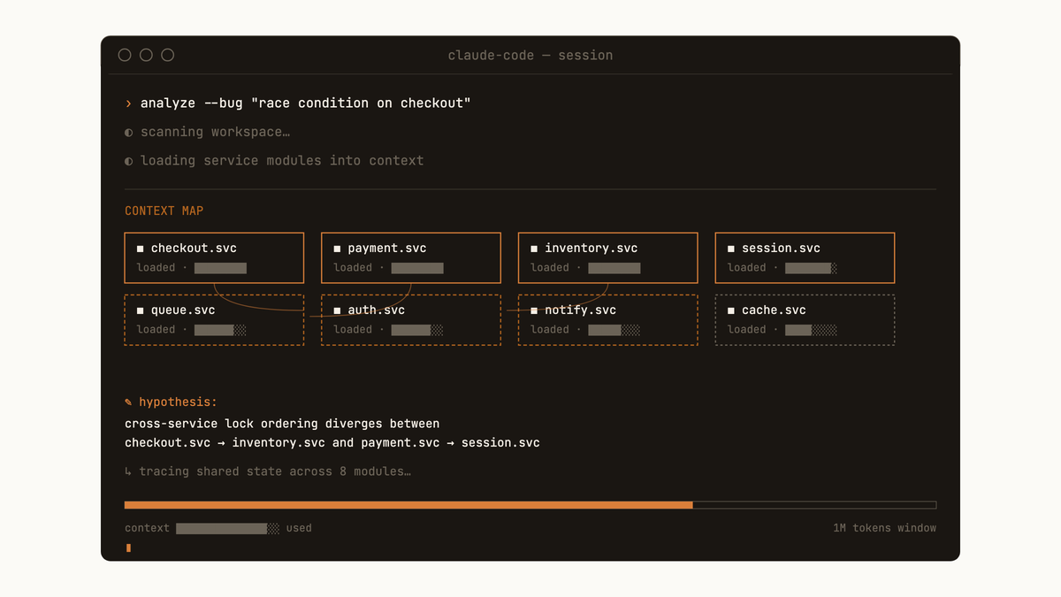Image resolution: width=1061 pixels, height=597 pixels.
Task: Click the spinner icon beside loading service modules
Action: (129, 160)
